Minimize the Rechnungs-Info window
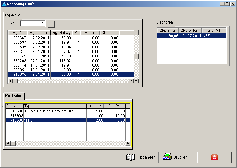 [x=222, y=4]
